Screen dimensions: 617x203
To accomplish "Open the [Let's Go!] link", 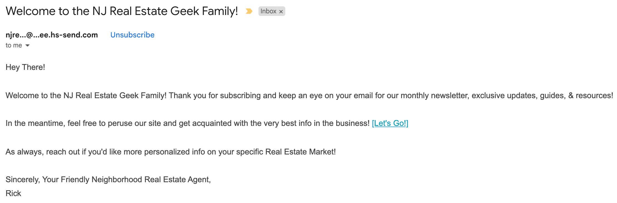I will (390, 123).
